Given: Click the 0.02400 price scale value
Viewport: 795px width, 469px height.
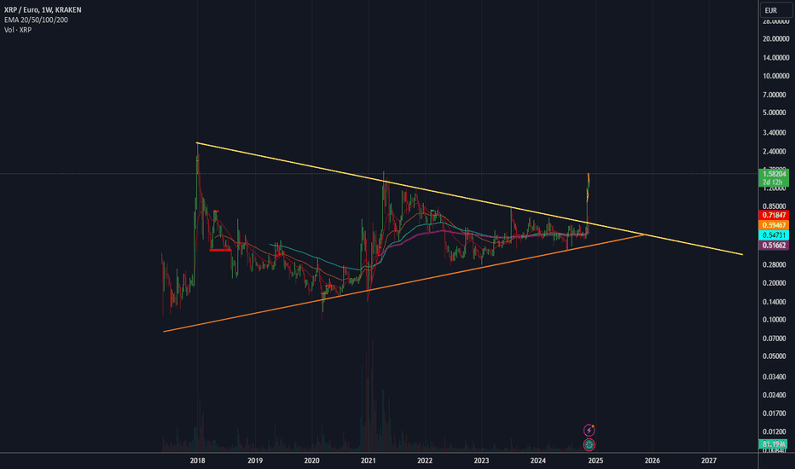Looking at the screenshot, I should [775, 395].
